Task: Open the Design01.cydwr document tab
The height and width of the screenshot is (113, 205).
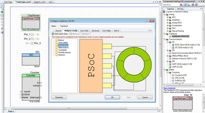Action: tap(40, 2)
